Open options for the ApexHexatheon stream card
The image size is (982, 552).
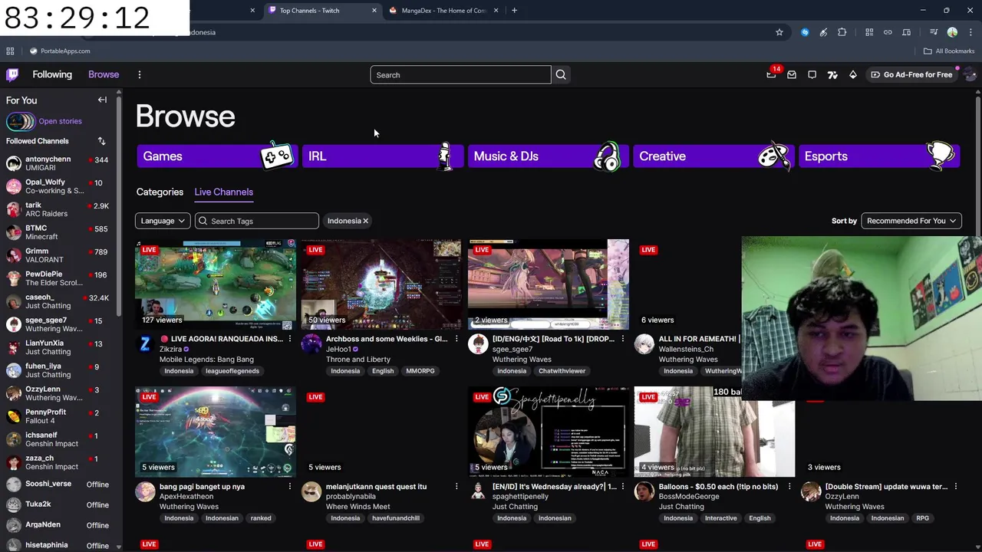tap(290, 486)
